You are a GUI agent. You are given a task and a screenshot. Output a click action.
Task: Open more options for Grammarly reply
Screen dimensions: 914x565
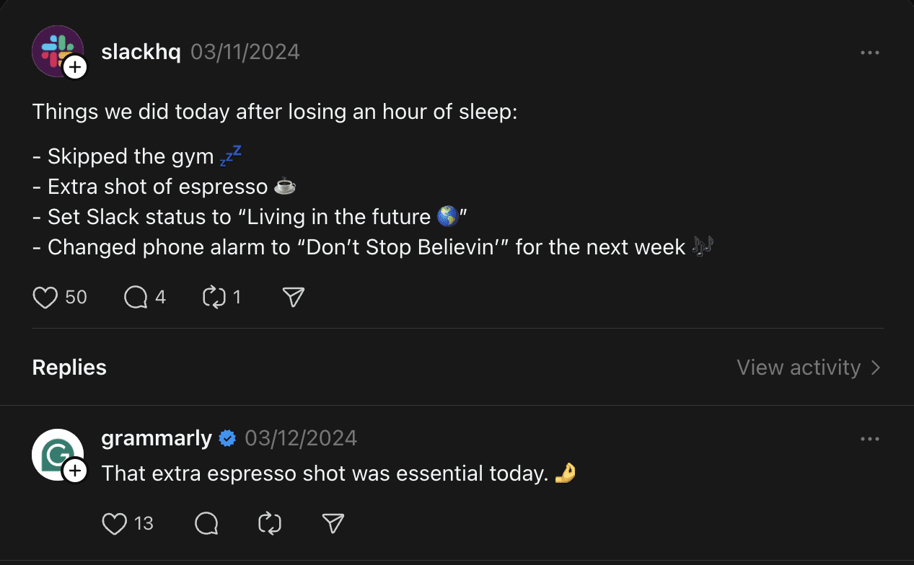click(870, 439)
